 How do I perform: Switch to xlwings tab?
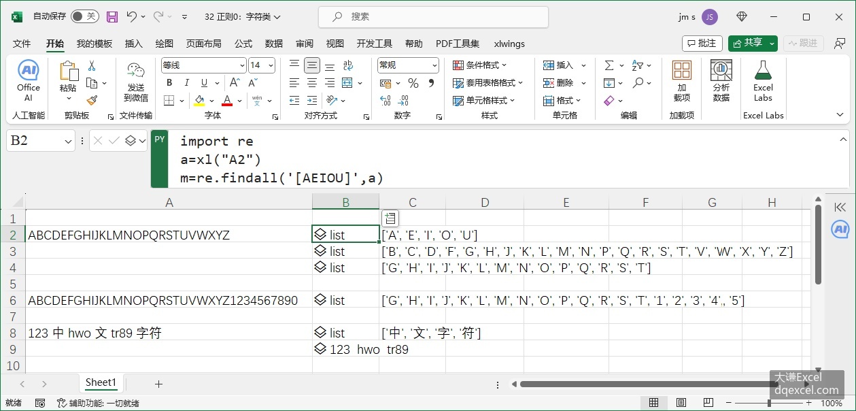[509, 44]
